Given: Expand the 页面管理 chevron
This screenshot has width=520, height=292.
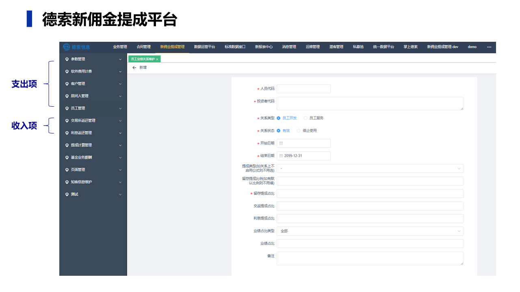Looking at the screenshot, I should (x=120, y=170).
